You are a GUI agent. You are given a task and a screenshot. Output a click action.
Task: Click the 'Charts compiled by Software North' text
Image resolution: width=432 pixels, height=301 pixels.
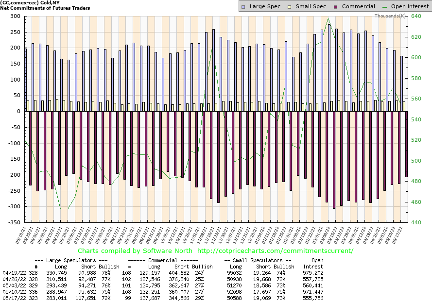point(135,251)
